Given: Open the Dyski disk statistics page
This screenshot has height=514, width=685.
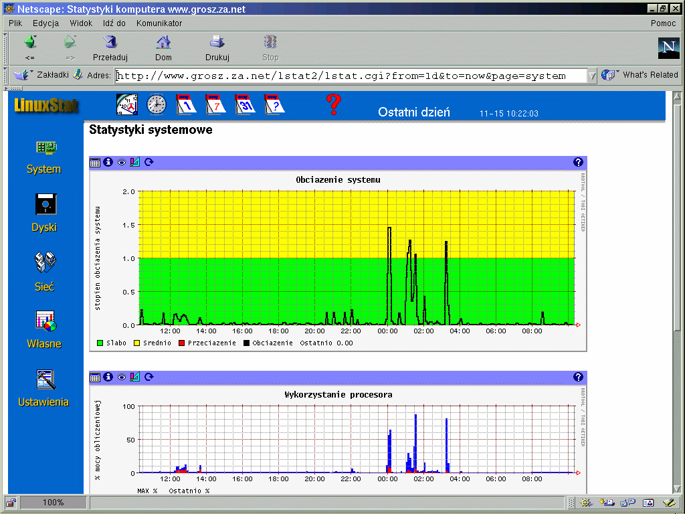Looking at the screenshot, I should pos(44,212).
